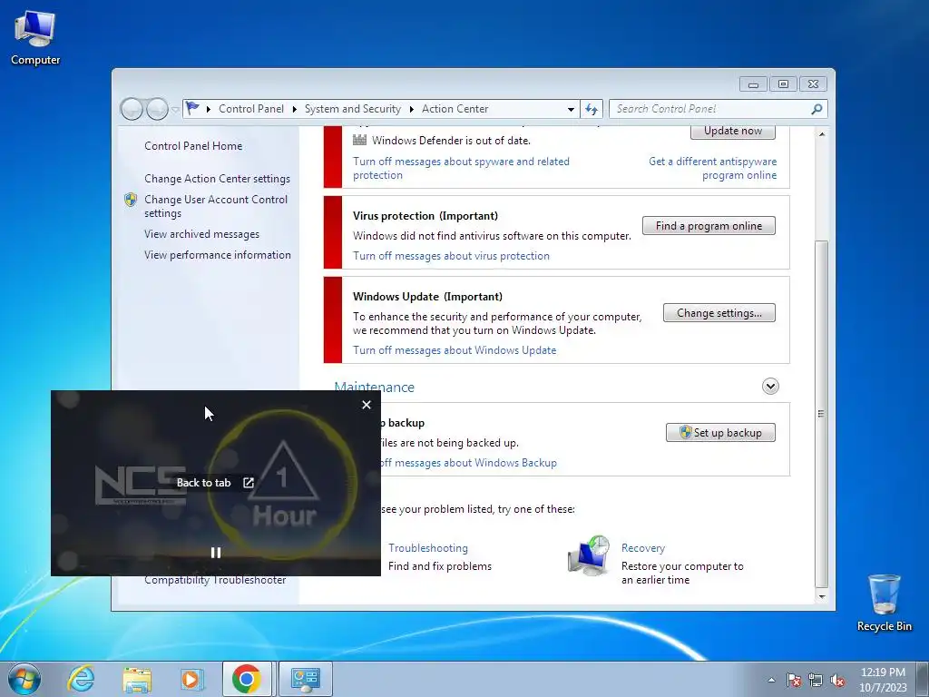This screenshot has height=697, width=929.
Task: Turn off messages about Windows Backup
Action: [468, 463]
